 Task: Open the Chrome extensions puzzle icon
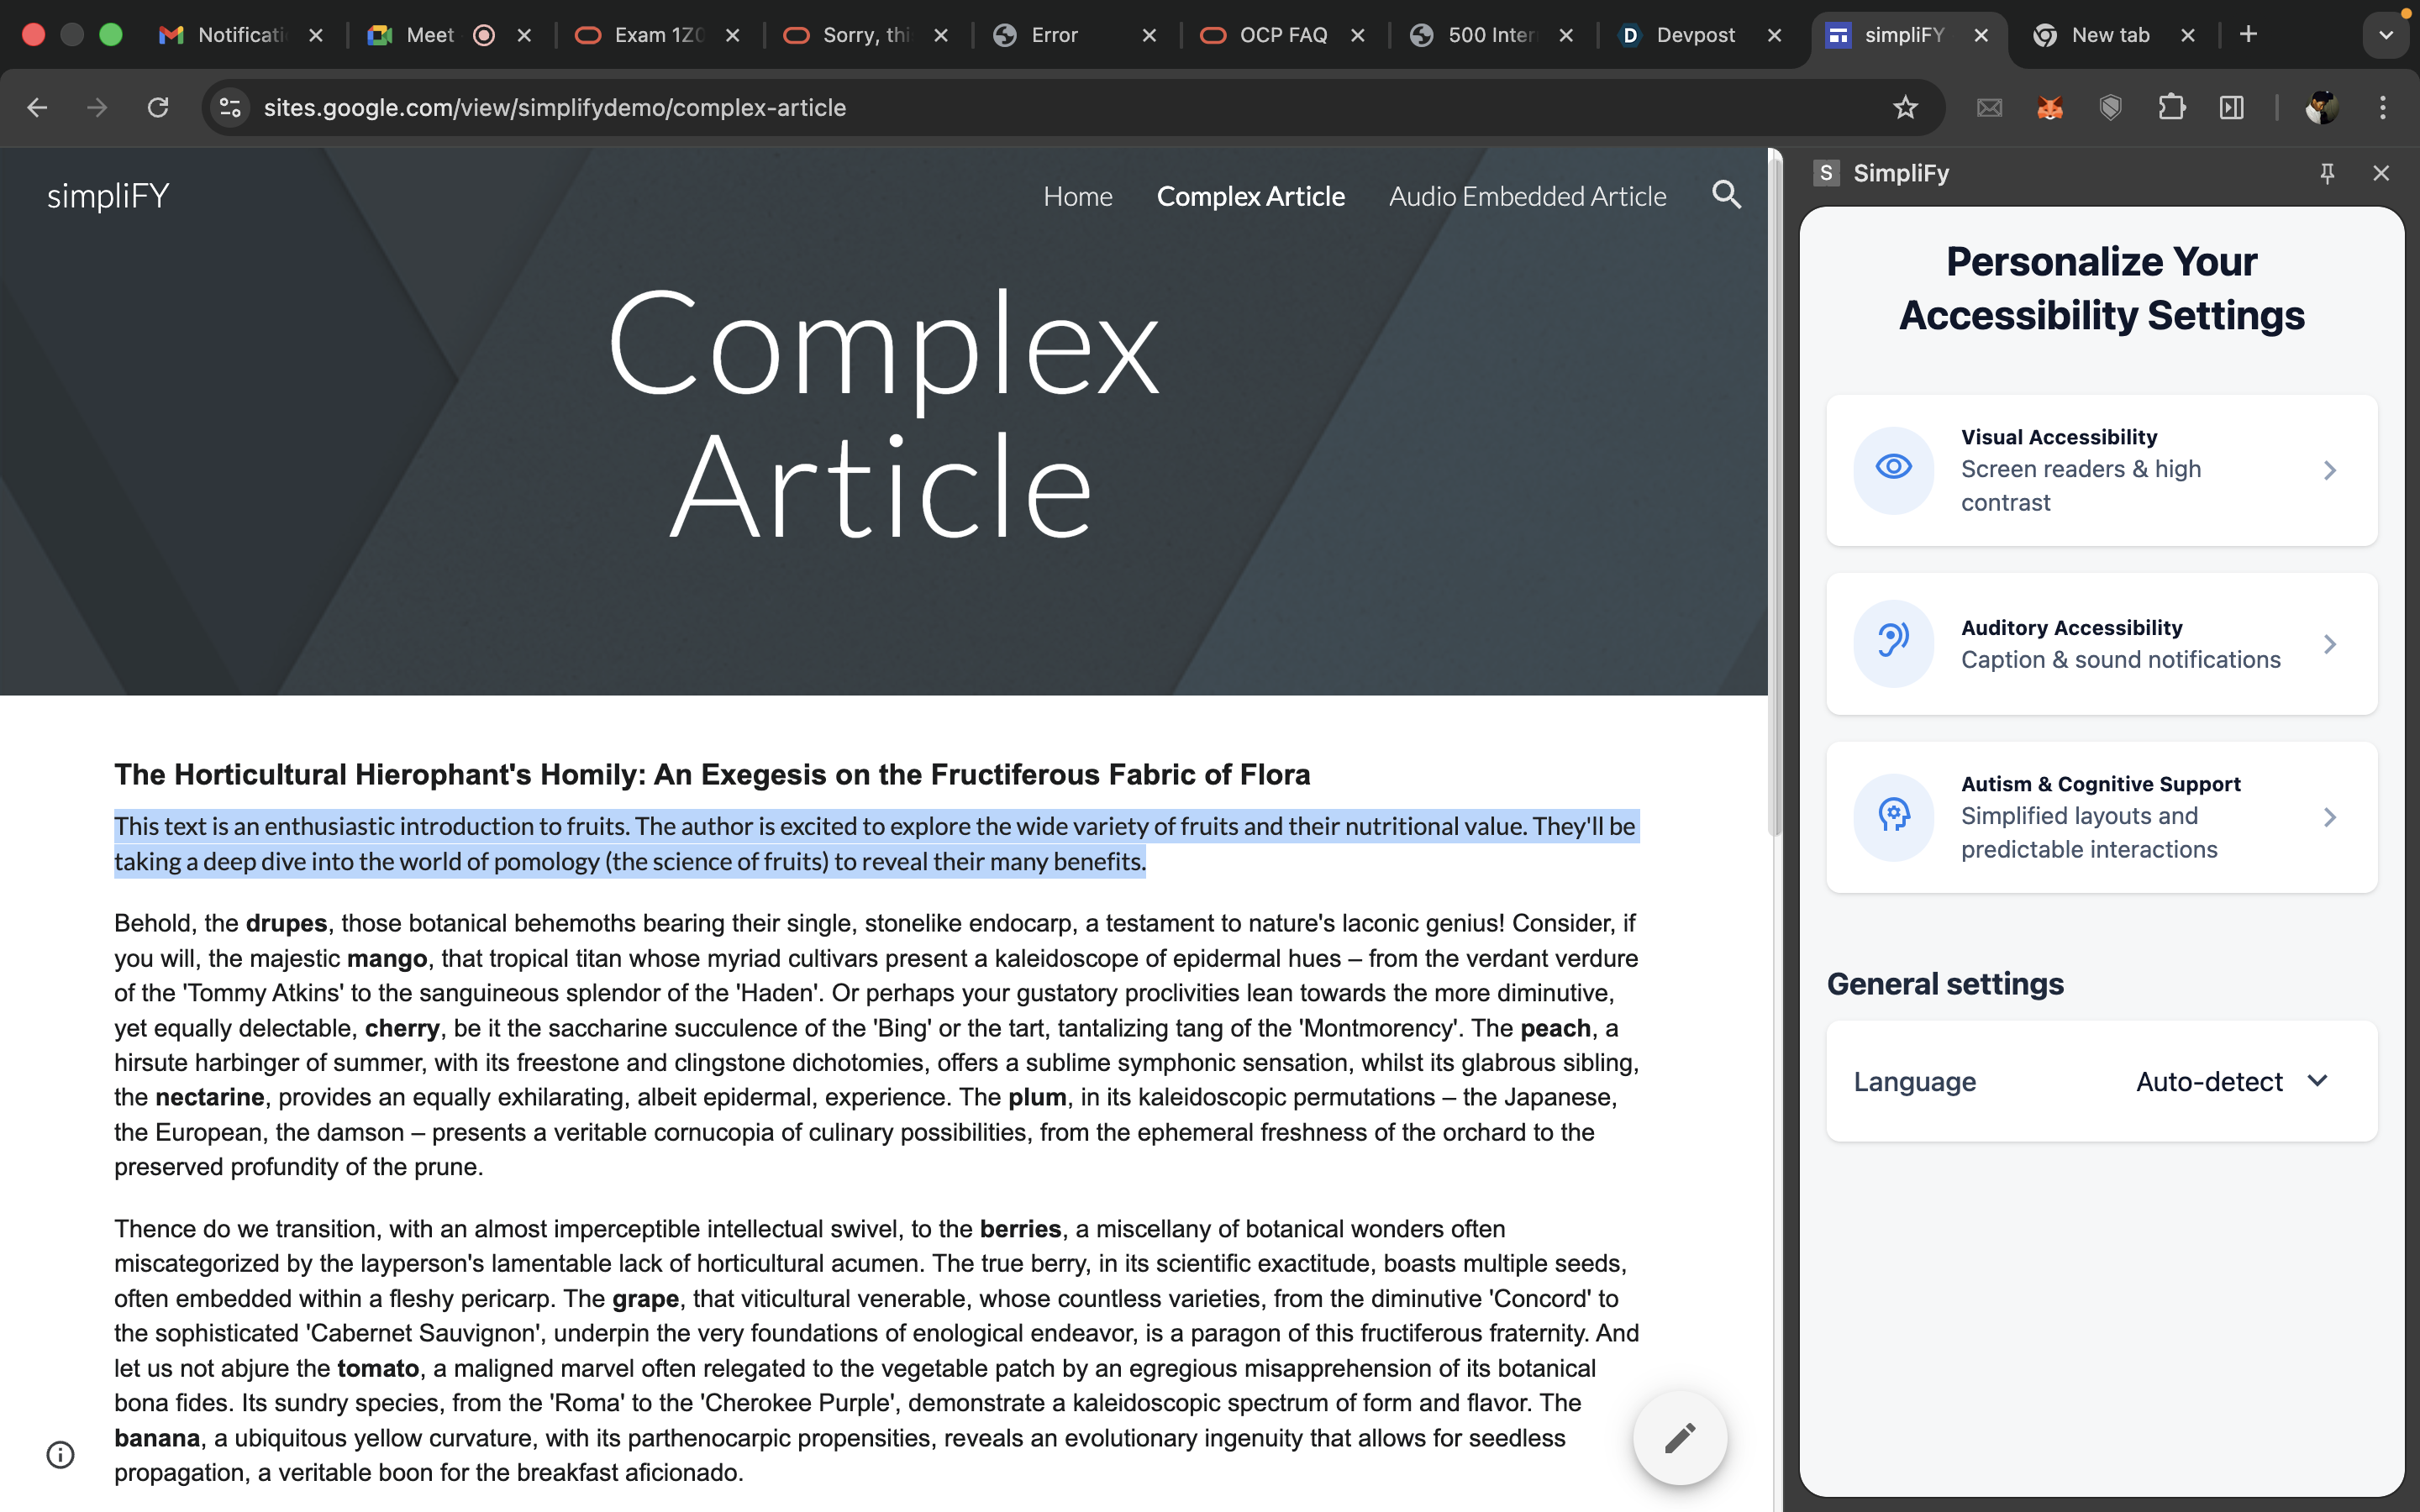pos(2171,108)
